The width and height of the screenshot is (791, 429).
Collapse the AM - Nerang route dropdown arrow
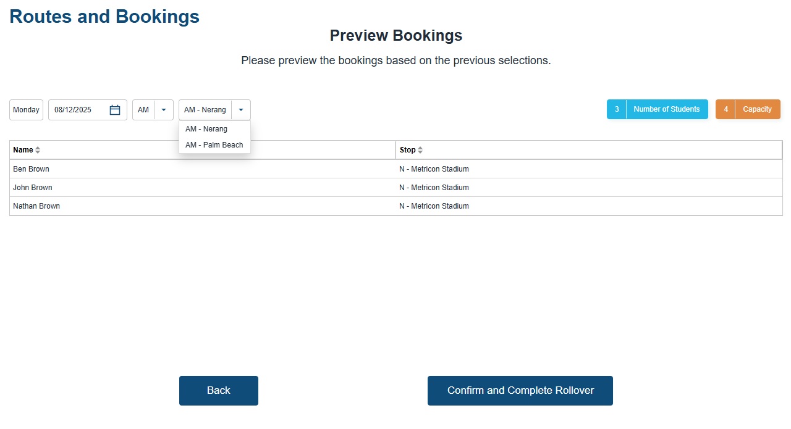pyautogui.click(x=241, y=110)
